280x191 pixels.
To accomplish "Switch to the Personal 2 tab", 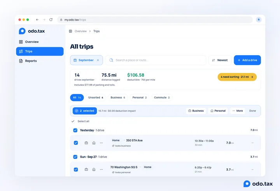I will 140,97.
